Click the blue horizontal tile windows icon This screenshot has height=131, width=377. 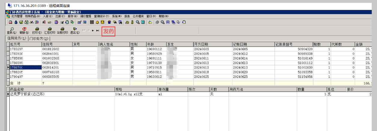point(167,22)
